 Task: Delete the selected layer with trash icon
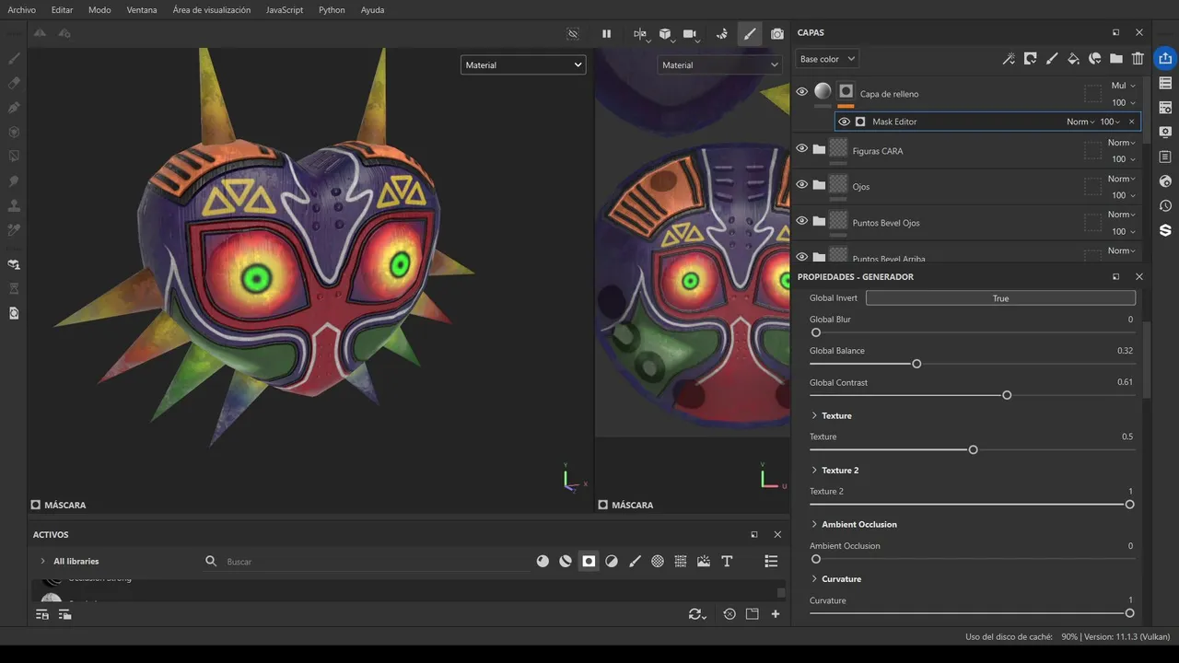click(1138, 59)
